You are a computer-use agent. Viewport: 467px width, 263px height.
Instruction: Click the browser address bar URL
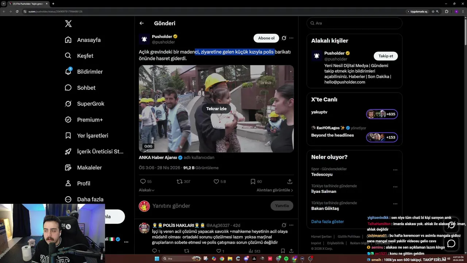point(55,11)
